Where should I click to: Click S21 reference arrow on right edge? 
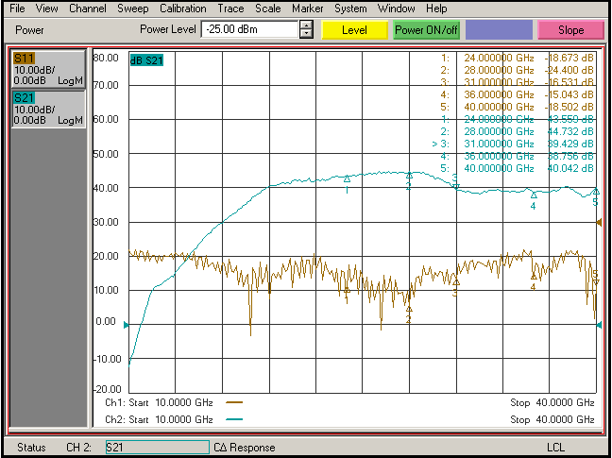tap(599, 325)
